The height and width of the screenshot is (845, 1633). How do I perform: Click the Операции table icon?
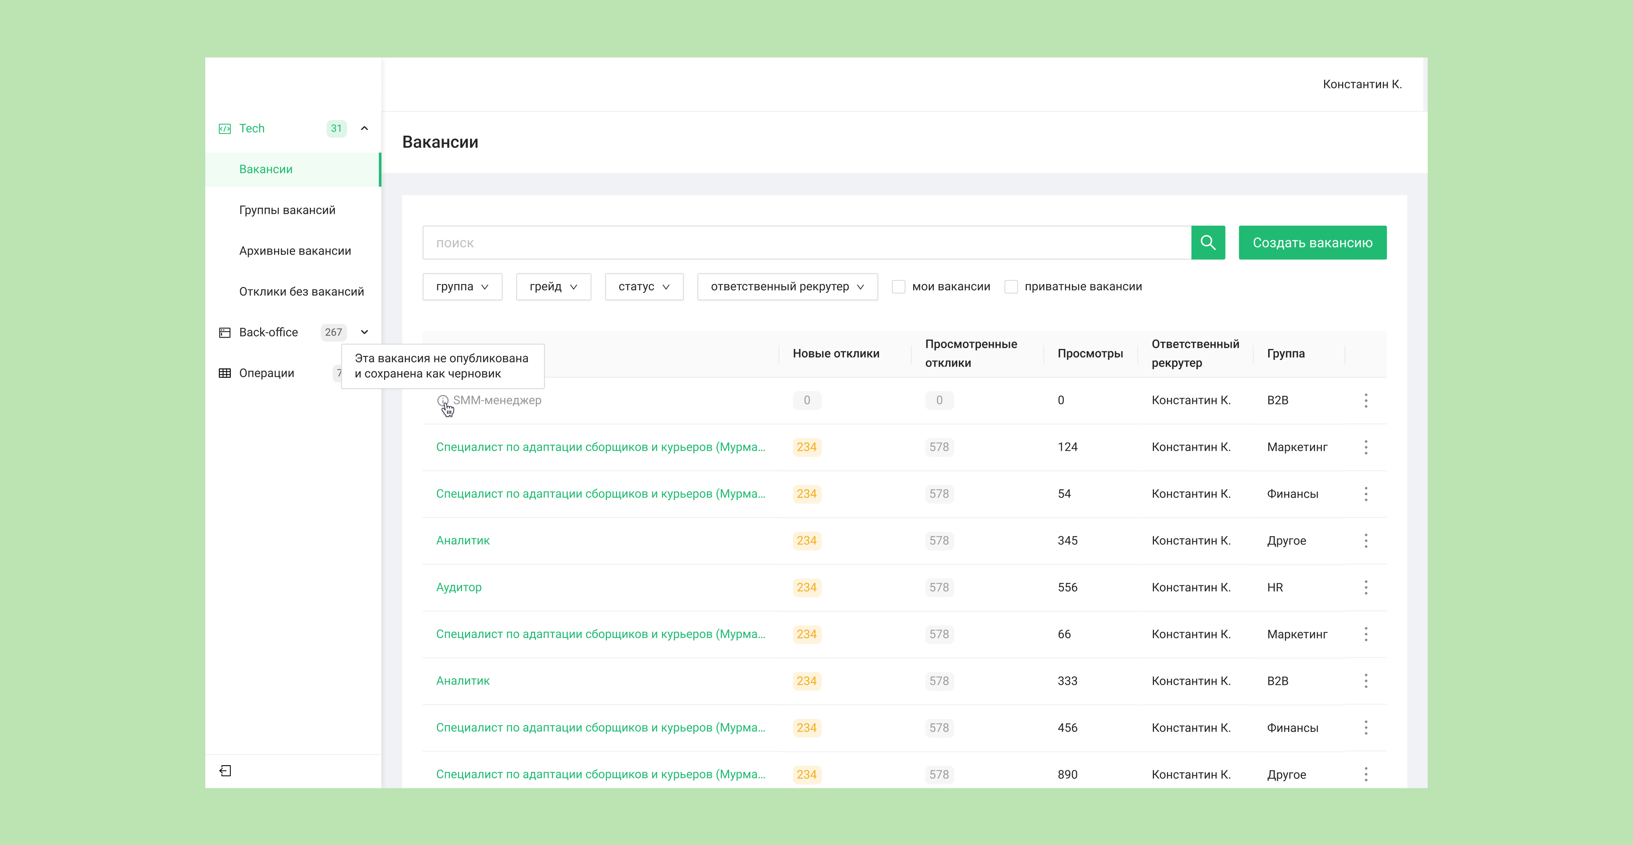tap(224, 373)
